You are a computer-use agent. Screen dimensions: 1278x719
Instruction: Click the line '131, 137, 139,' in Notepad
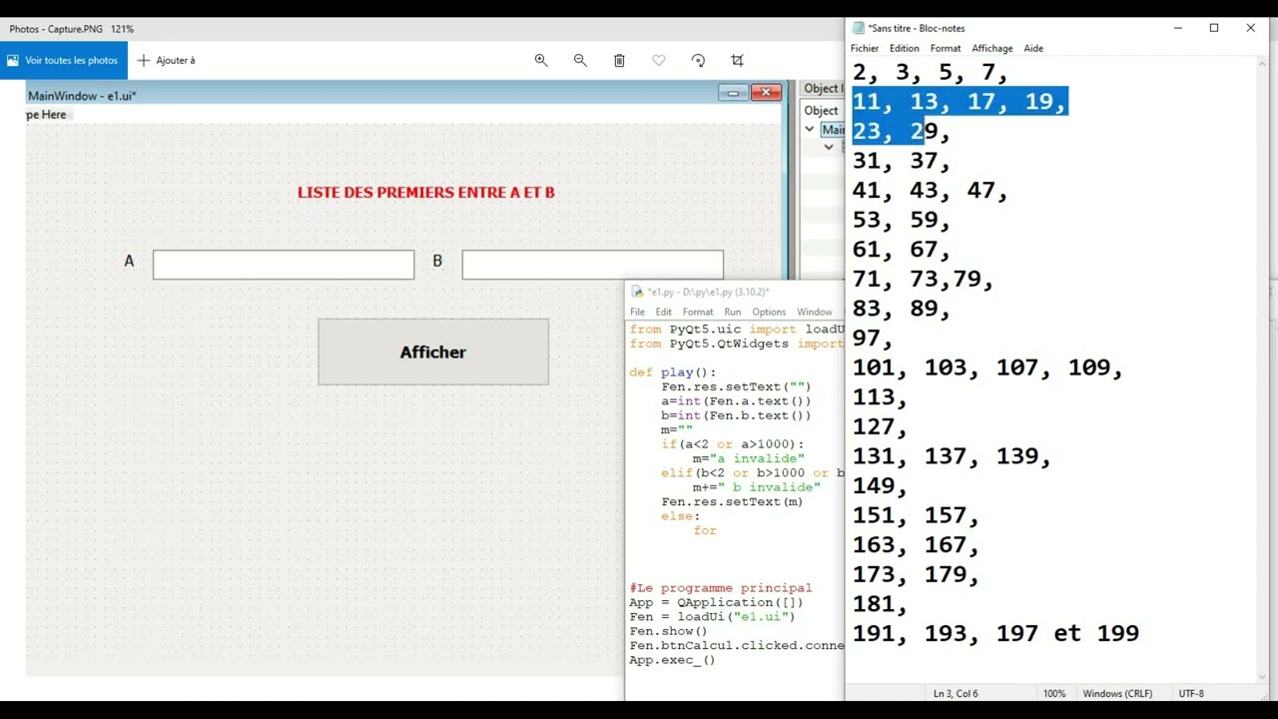pos(952,456)
